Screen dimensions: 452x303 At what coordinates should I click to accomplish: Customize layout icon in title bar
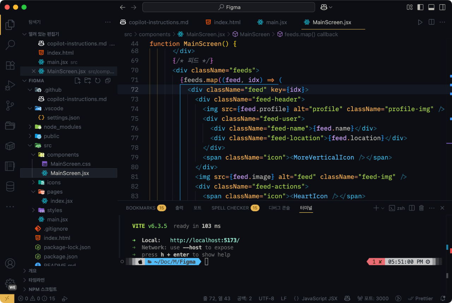point(410,7)
